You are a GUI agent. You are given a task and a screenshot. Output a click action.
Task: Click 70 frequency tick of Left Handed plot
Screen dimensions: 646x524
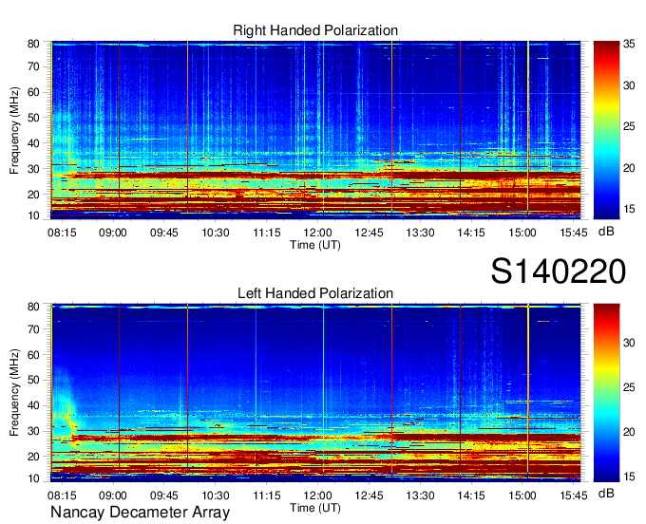(x=33, y=329)
